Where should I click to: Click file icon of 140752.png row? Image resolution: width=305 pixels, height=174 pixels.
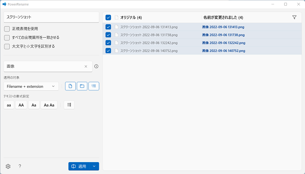click(116, 50)
